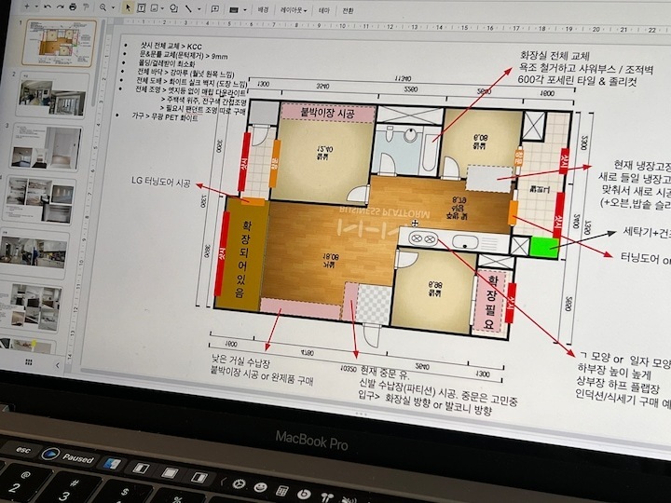
Task: Switch to grid view below the filmstrip
Action: tap(29, 362)
